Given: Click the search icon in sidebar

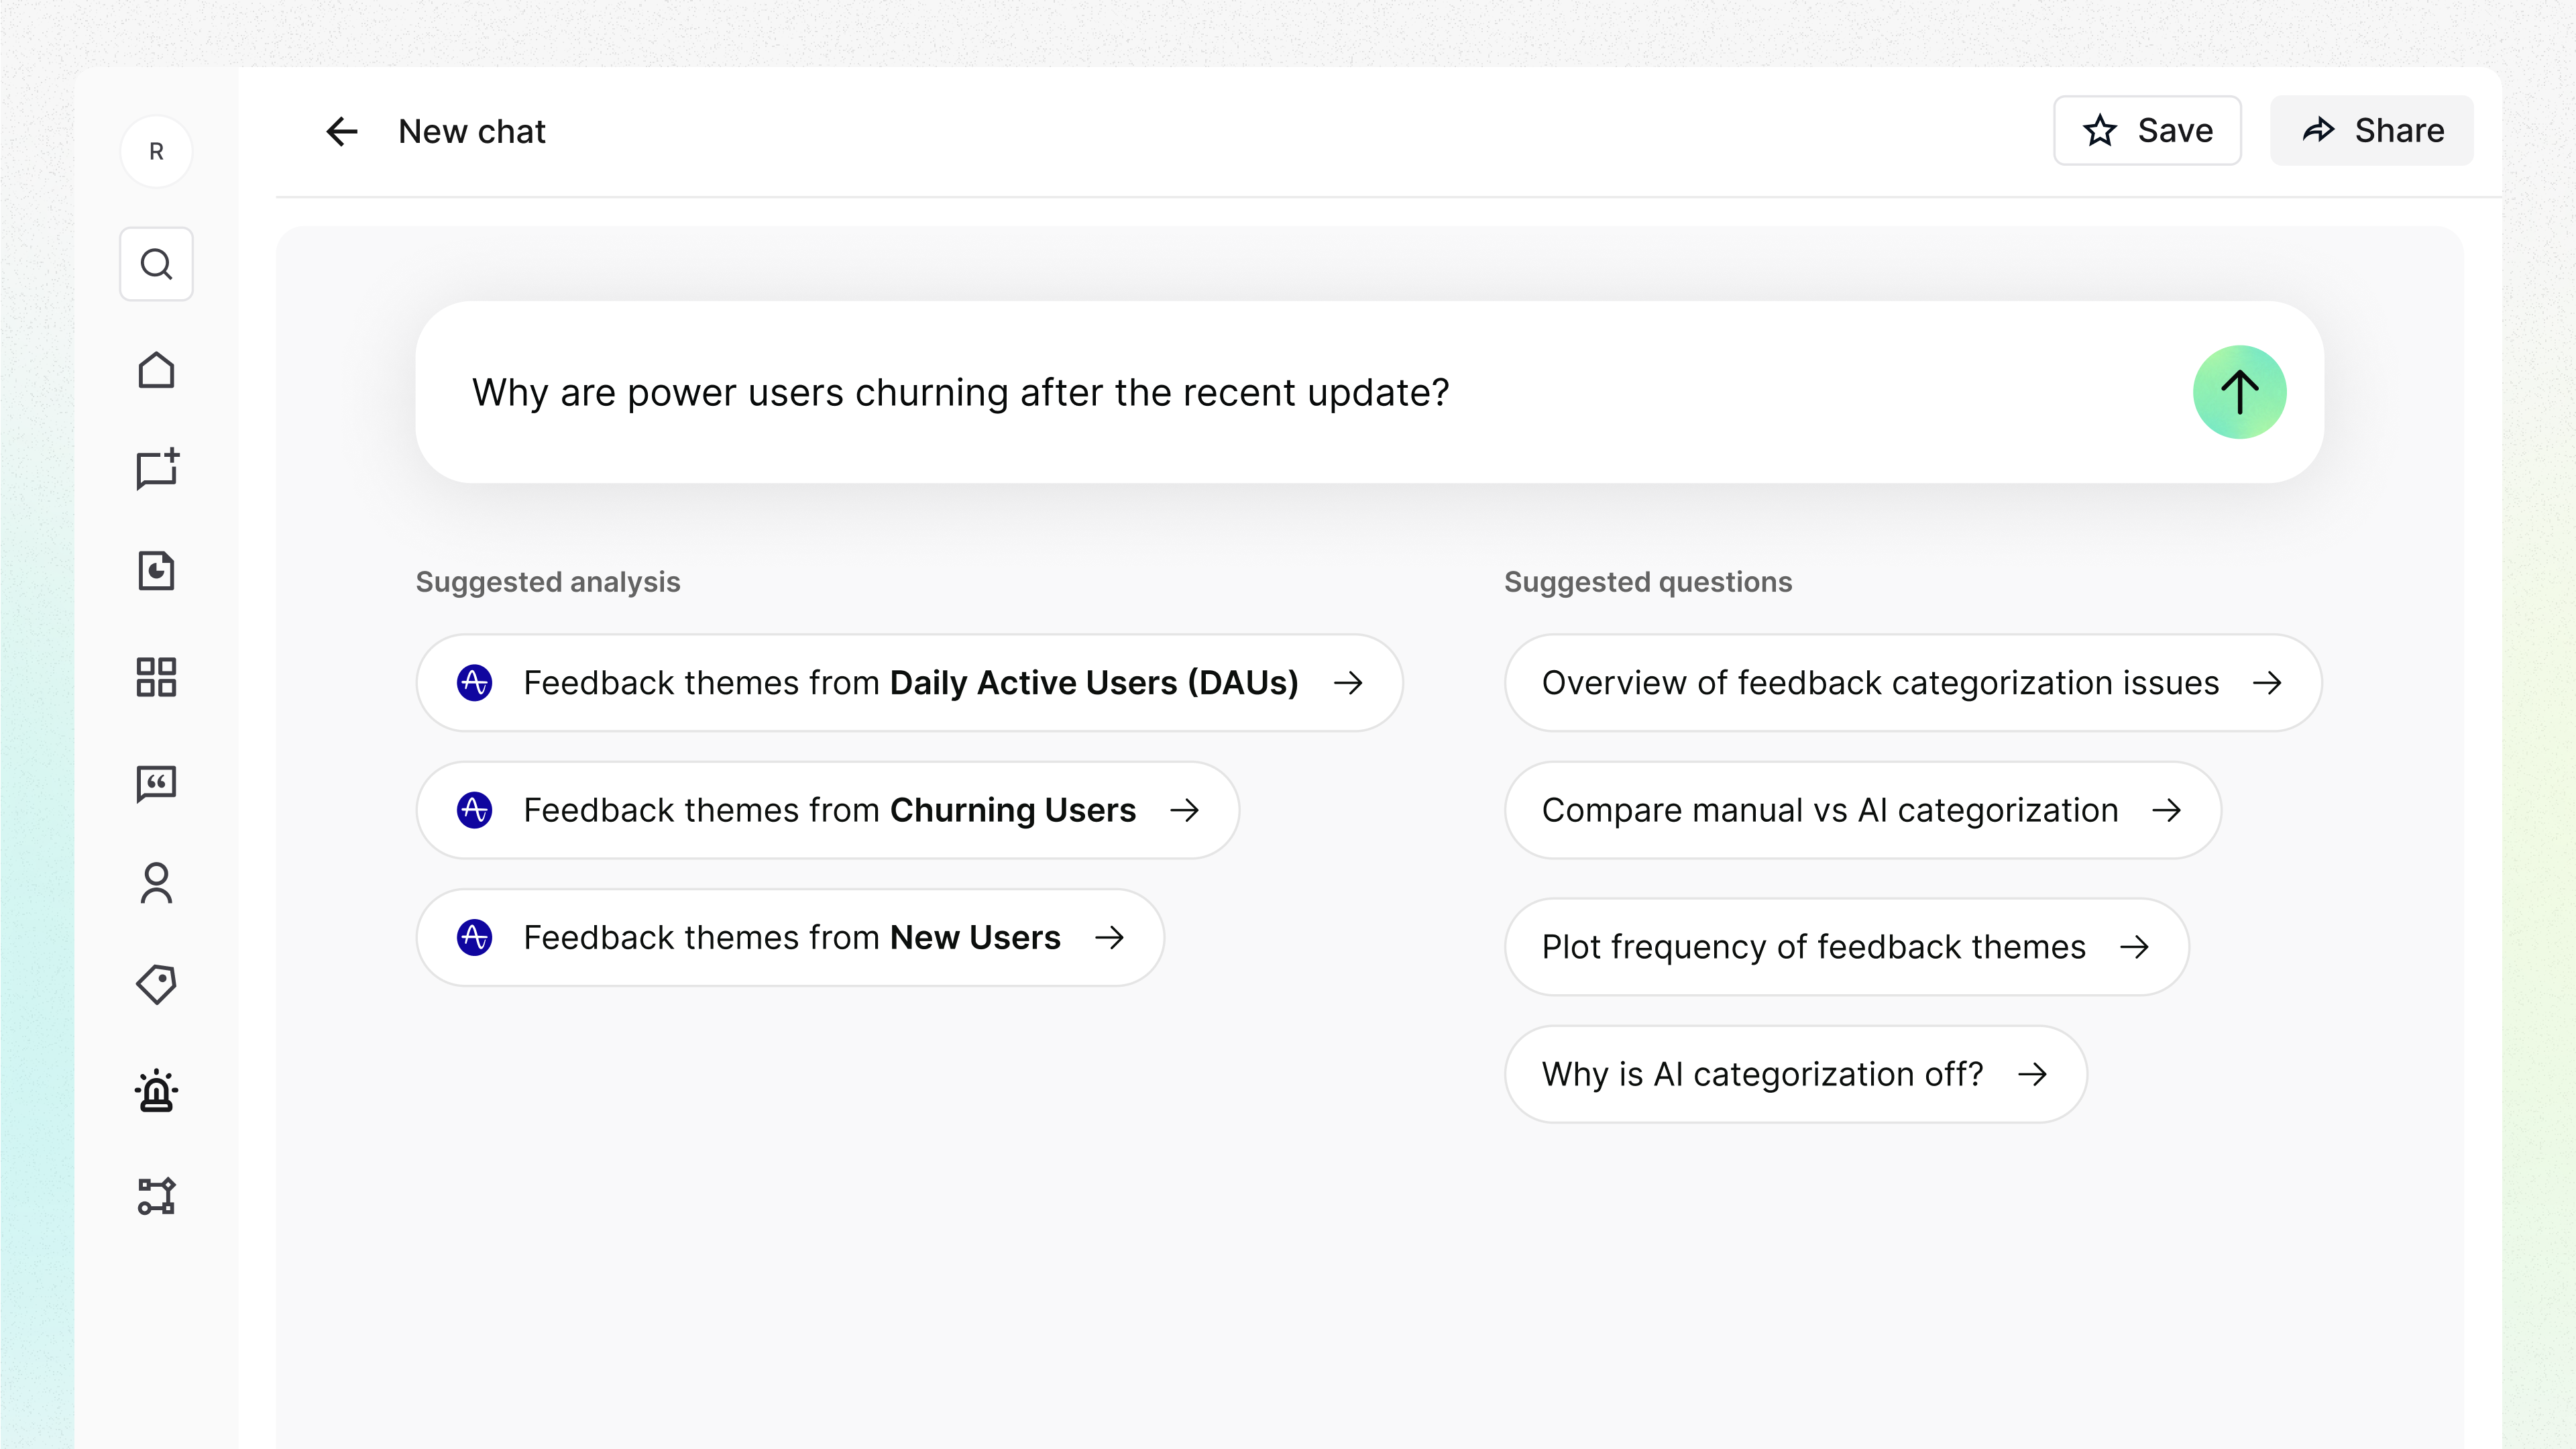Looking at the screenshot, I should tap(156, 264).
